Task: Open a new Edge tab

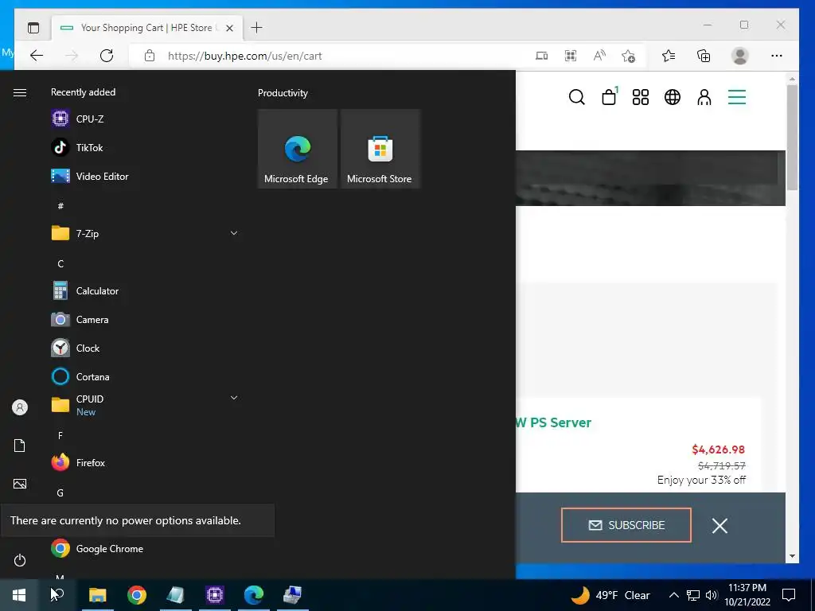Action: [257, 28]
